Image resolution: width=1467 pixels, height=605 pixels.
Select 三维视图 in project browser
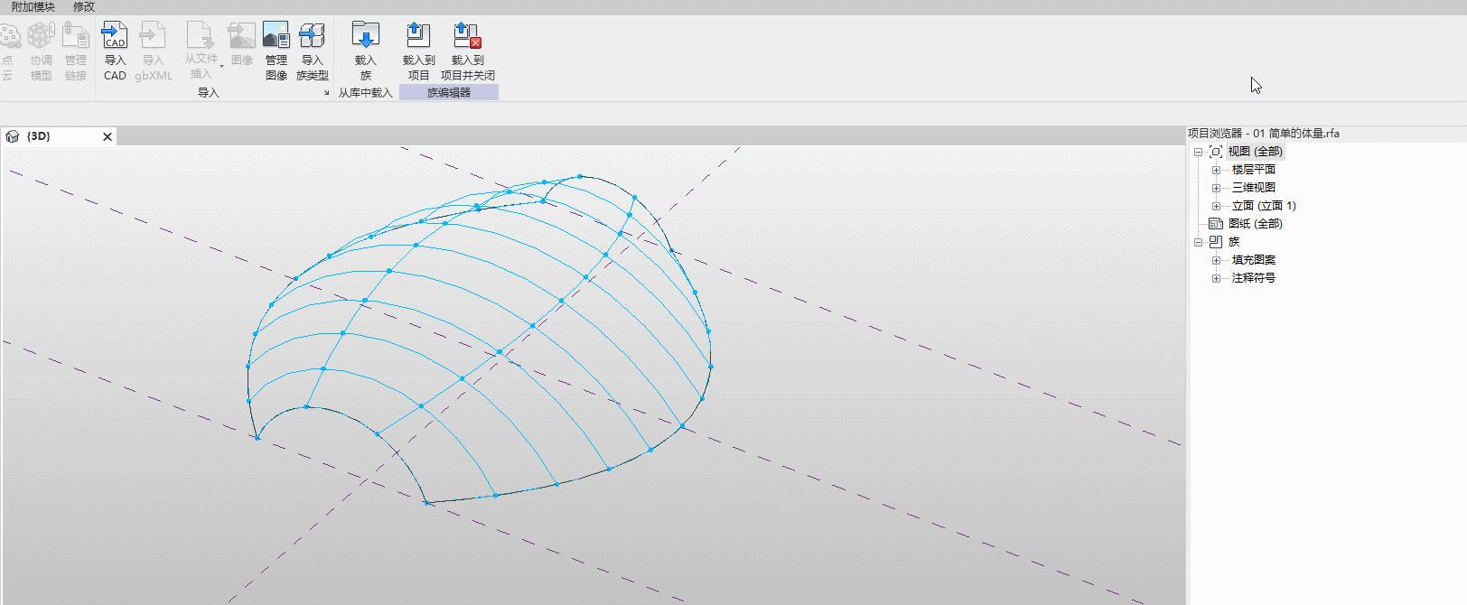(1254, 188)
